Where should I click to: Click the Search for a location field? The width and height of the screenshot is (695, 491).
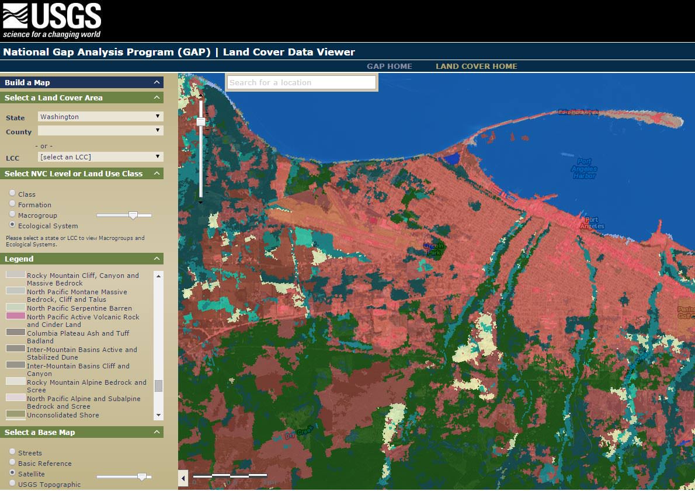(x=301, y=83)
